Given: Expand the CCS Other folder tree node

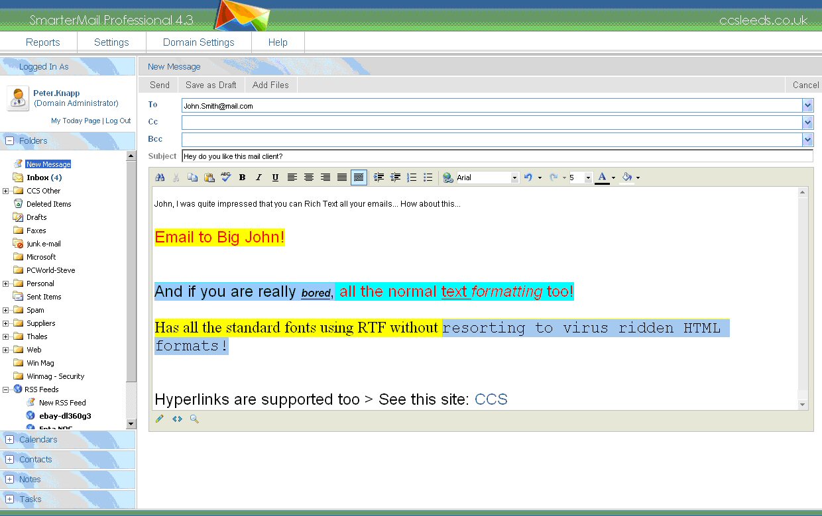Looking at the screenshot, I should coord(6,191).
